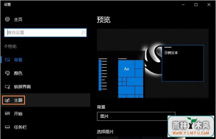Image resolution: width=216 pixels, height=139 pixels.
Task: Click the 设置 window title
Action: 7,5
